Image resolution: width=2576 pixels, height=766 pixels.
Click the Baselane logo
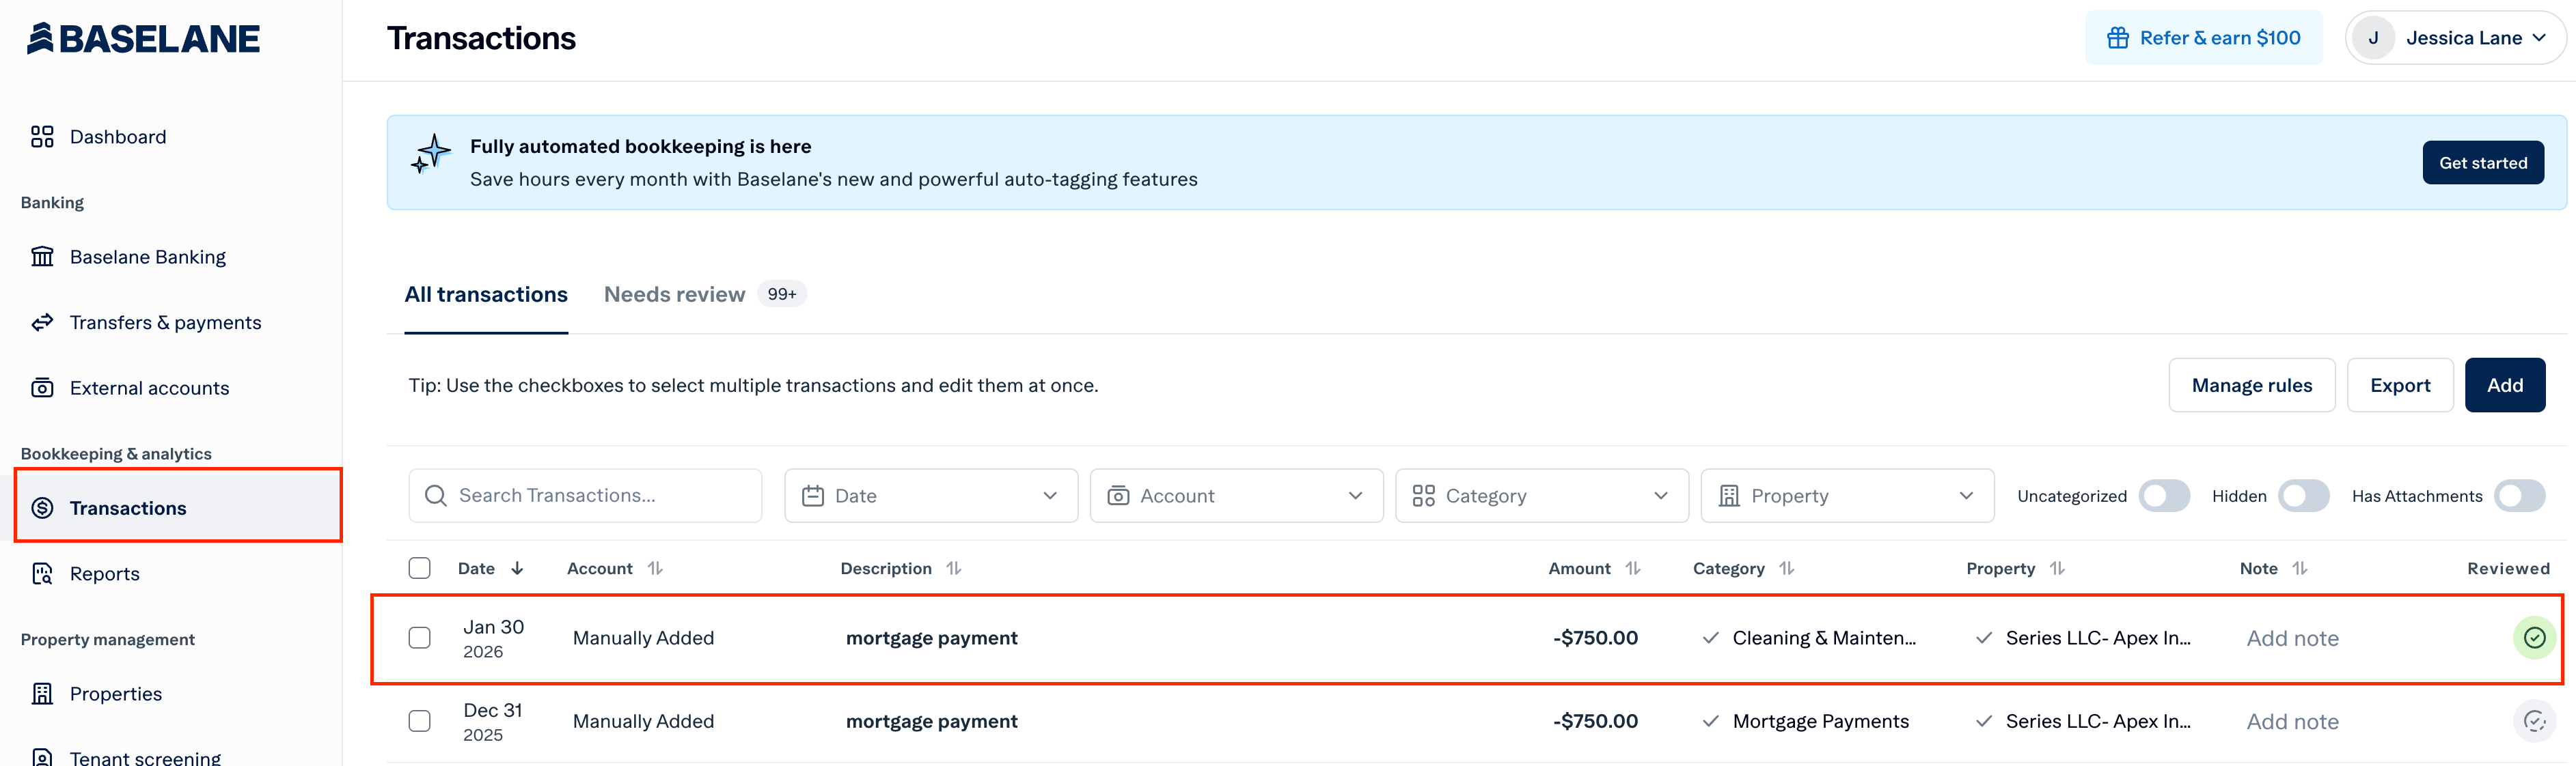(x=143, y=38)
